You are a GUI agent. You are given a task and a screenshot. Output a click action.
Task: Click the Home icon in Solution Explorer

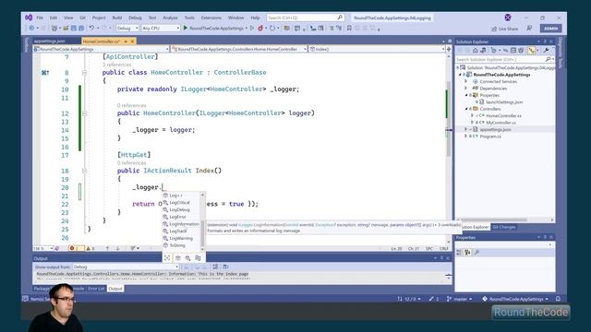click(x=476, y=51)
